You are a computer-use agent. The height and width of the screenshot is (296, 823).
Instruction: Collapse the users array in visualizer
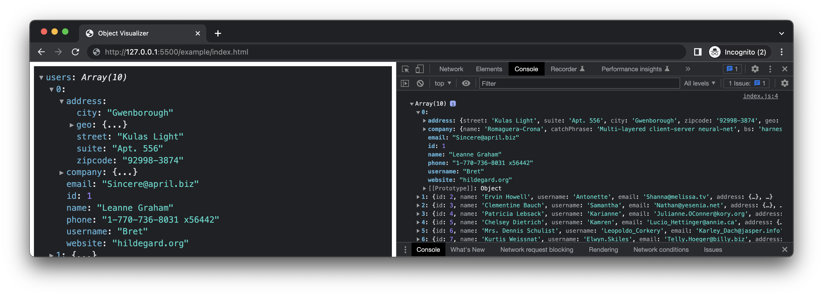pos(41,78)
